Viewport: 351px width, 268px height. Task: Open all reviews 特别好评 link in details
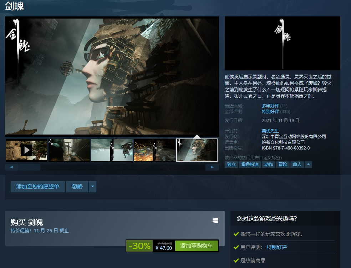pos(270,111)
